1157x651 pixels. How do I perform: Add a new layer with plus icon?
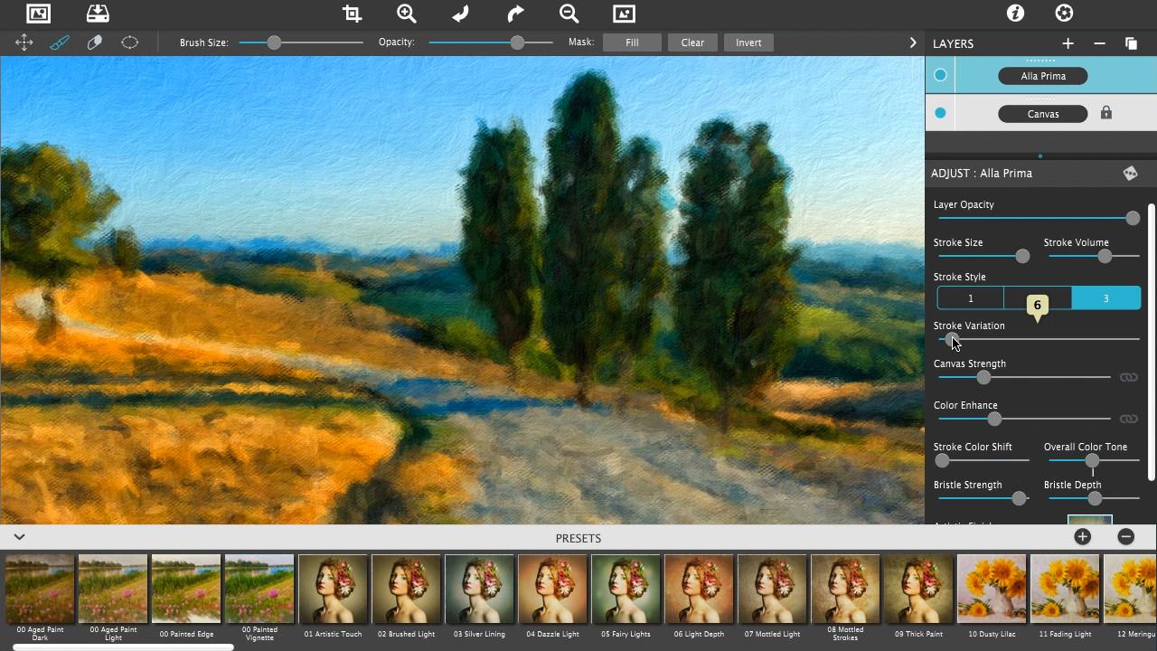point(1068,43)
